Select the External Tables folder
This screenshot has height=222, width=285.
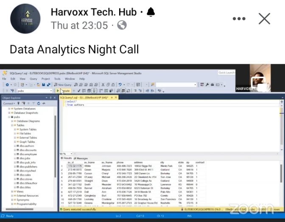pyautogui.click(x=28, y=138)
